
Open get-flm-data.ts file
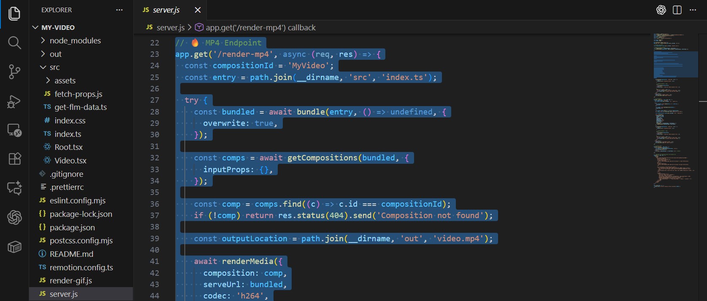[x=81, y=107]
